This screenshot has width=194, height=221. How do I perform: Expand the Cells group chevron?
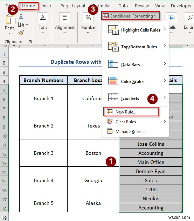[172, 33]
